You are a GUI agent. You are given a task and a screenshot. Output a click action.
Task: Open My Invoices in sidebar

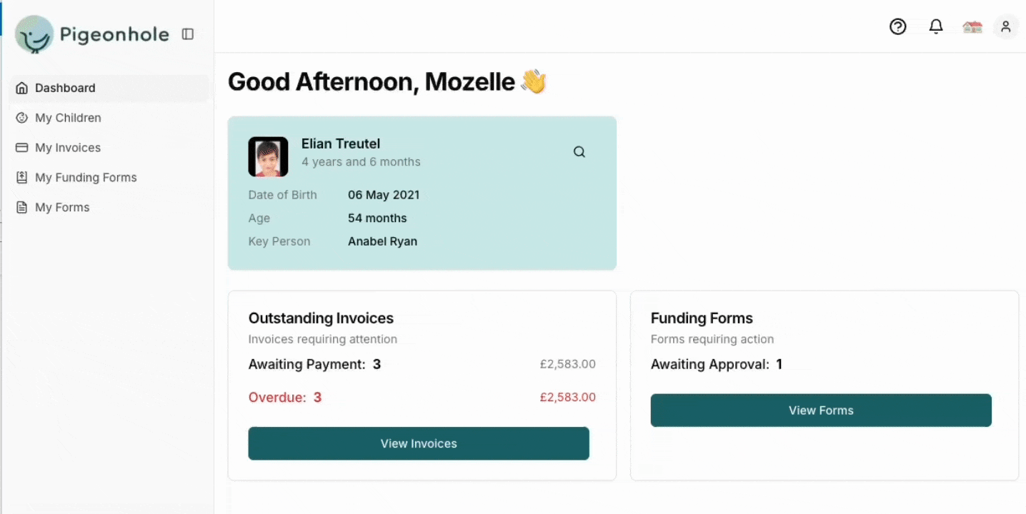pyautogui.click(x=68, y=148)
